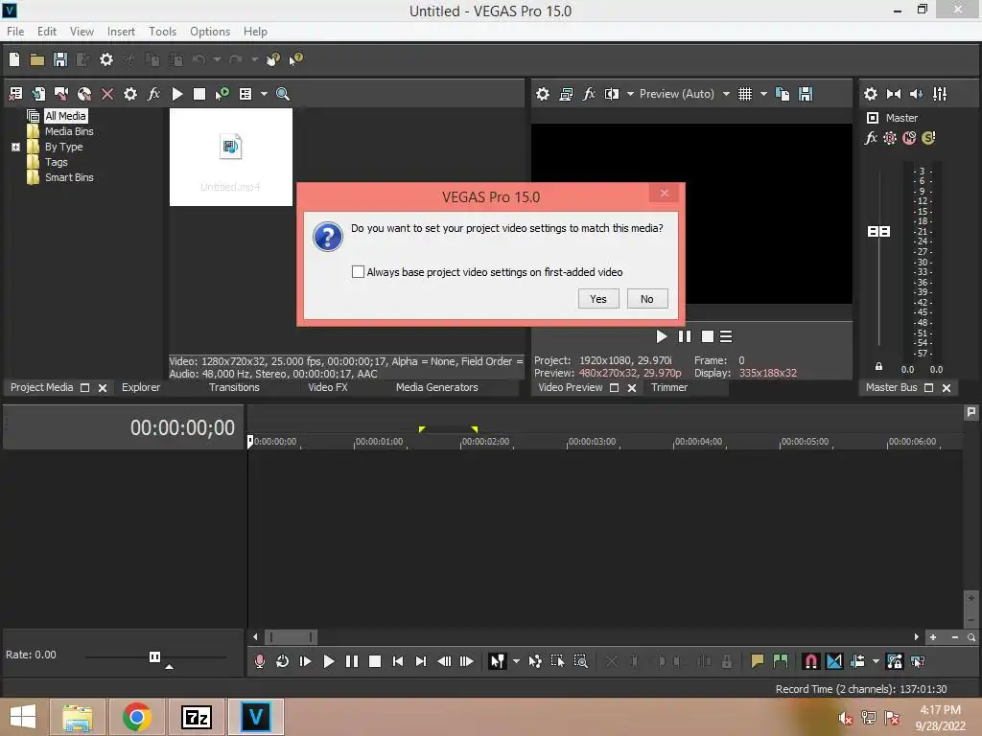Screen dimensions: 982x736
Task: Save preview snapshot to file icon
Action: pos(806,94)
